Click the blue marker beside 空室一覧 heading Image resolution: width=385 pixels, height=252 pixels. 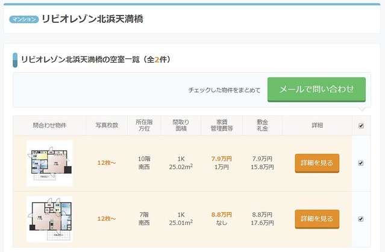[x=15, y=60]
